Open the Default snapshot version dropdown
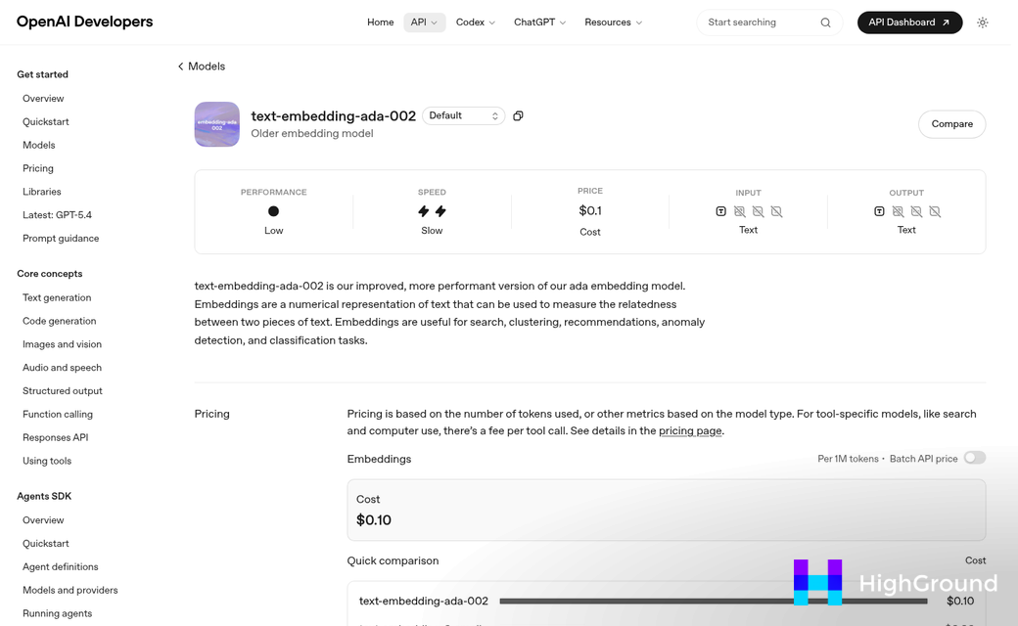The height and width of the screenshot is (626, 1018). (463, 115)
